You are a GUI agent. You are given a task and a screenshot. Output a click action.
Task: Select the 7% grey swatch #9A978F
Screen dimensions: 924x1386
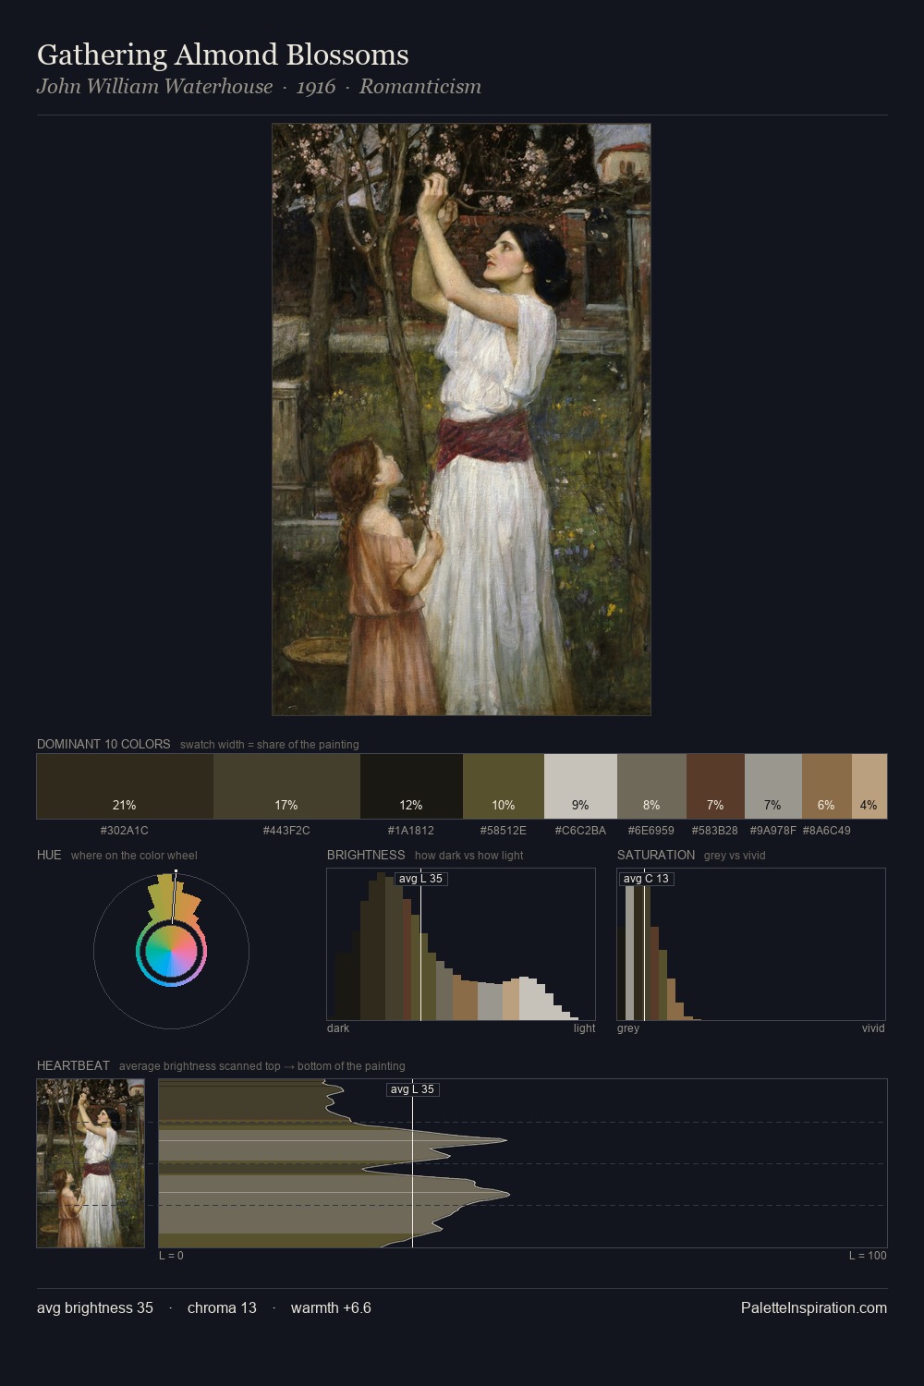[772, 786]
